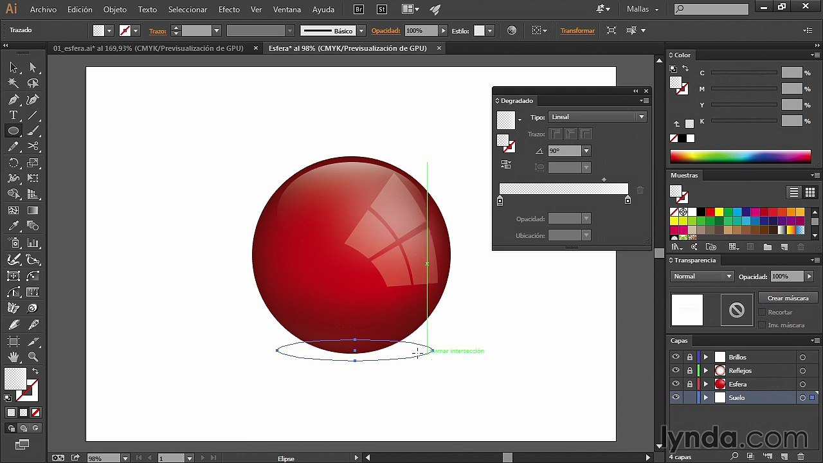Select the Scale tool
The height and width of the screenshot is (463, 823).
(33, 163)
